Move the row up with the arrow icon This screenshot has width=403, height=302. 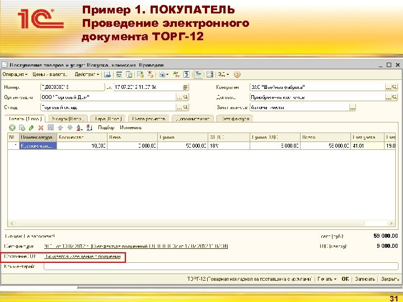click(60, 128)
